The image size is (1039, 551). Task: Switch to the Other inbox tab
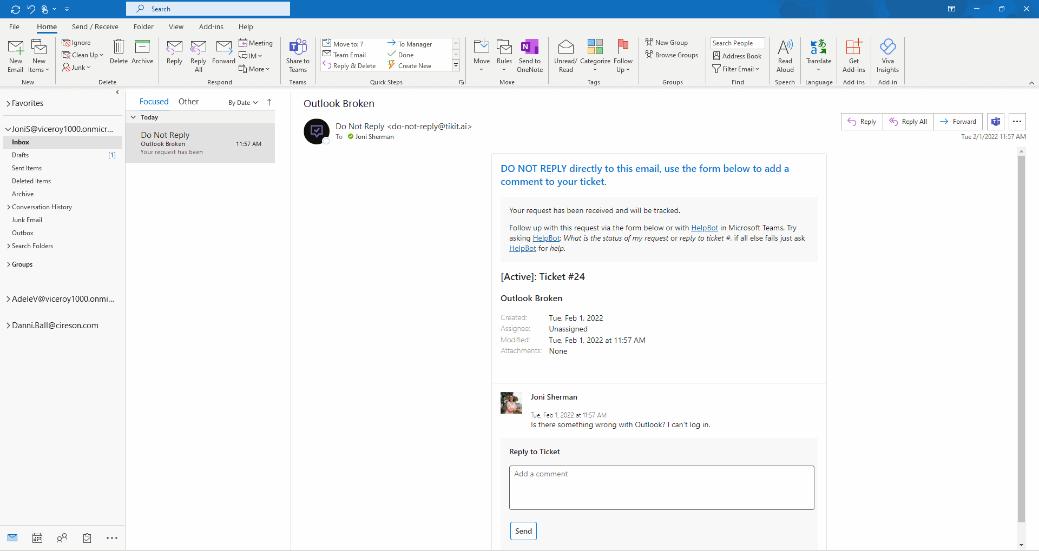click(188, 102)
